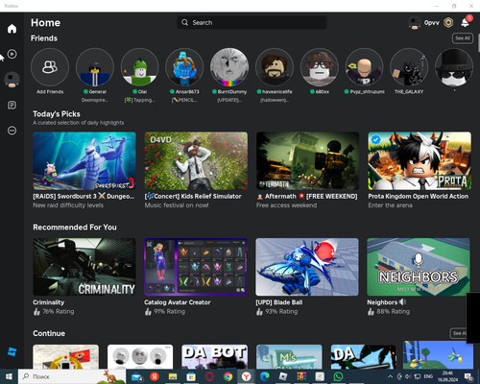Open the Criminality game thumbnail
The height and width of the screenshot is (384, 480).
point(84,267)
